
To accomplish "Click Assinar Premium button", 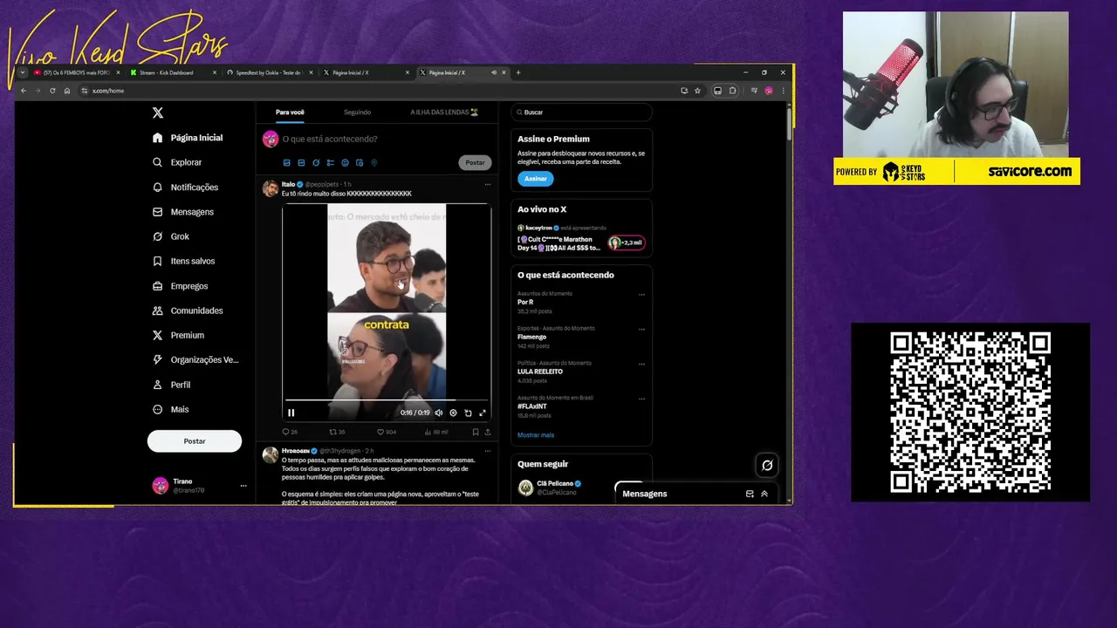I will (536, 179).
